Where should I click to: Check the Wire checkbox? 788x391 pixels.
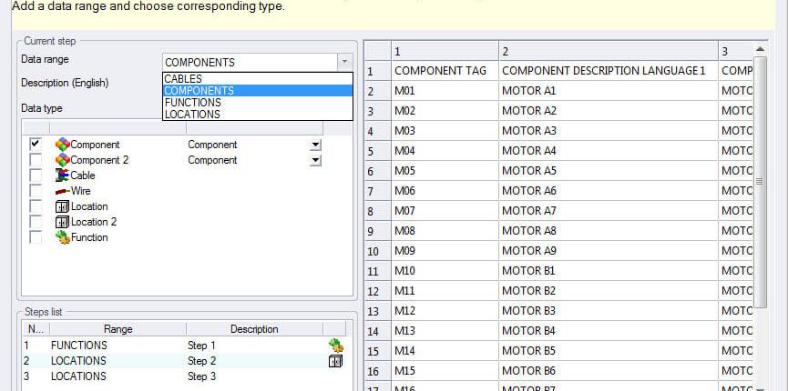[x=36, y=191]
